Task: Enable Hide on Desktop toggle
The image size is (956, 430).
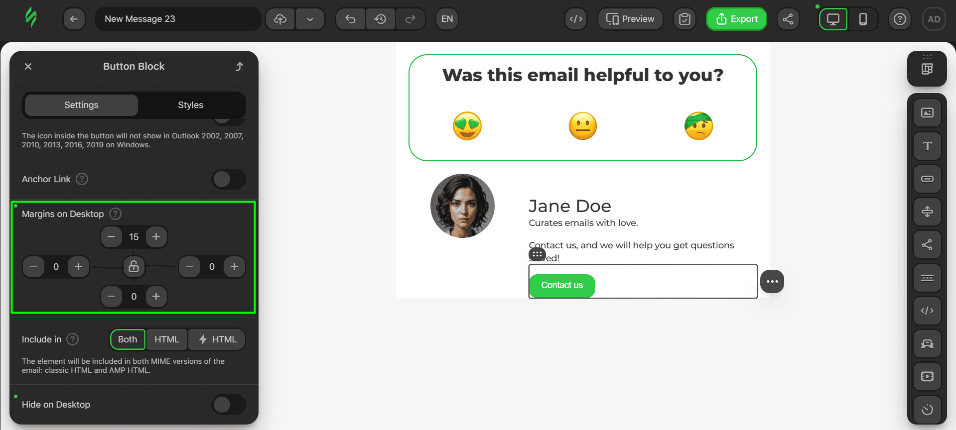Action: (x=229, y=405)
